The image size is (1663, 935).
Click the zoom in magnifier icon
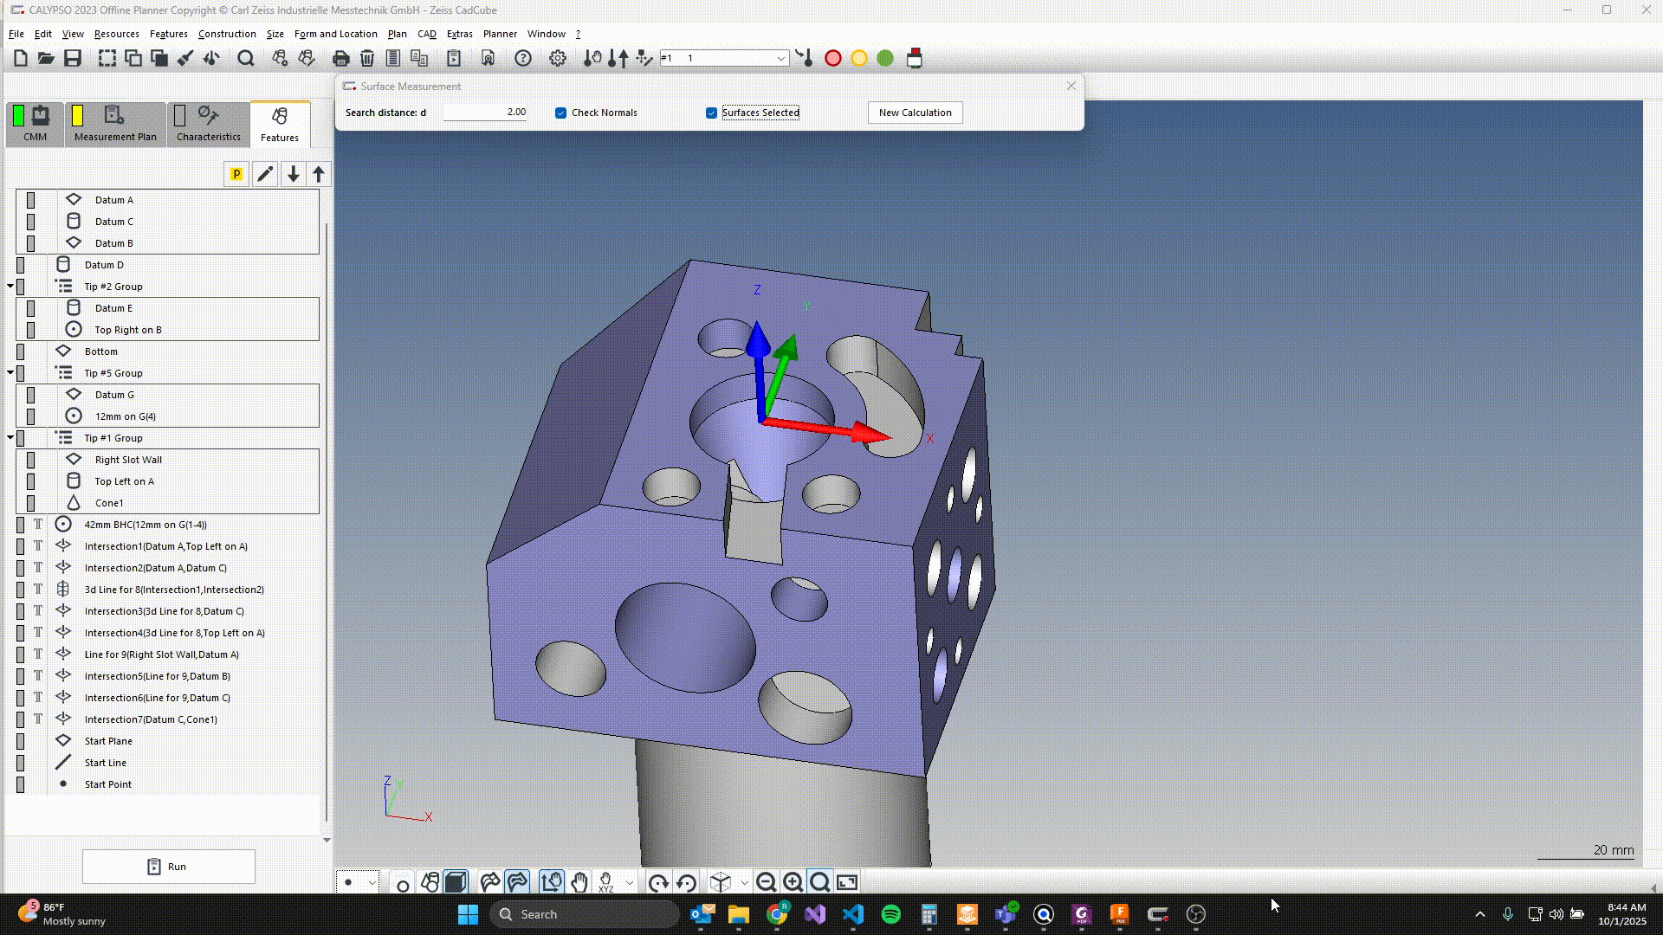pos(793,882)
